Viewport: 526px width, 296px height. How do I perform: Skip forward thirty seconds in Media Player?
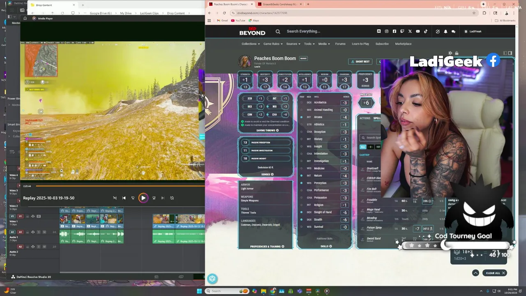[154, 198]
